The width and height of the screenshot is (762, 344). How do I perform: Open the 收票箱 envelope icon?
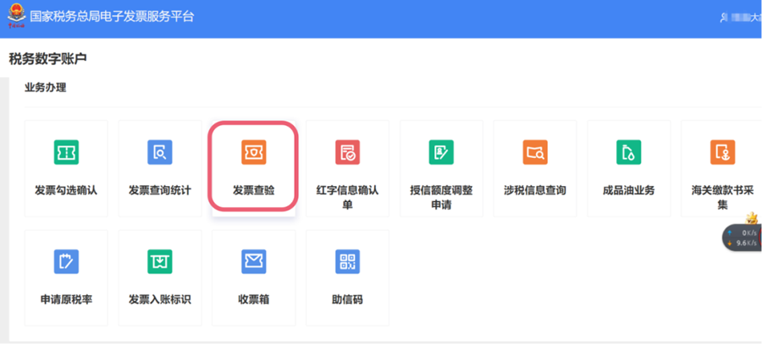[x=253, y=262]
